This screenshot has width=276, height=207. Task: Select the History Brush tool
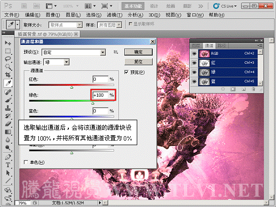point(8,116)
